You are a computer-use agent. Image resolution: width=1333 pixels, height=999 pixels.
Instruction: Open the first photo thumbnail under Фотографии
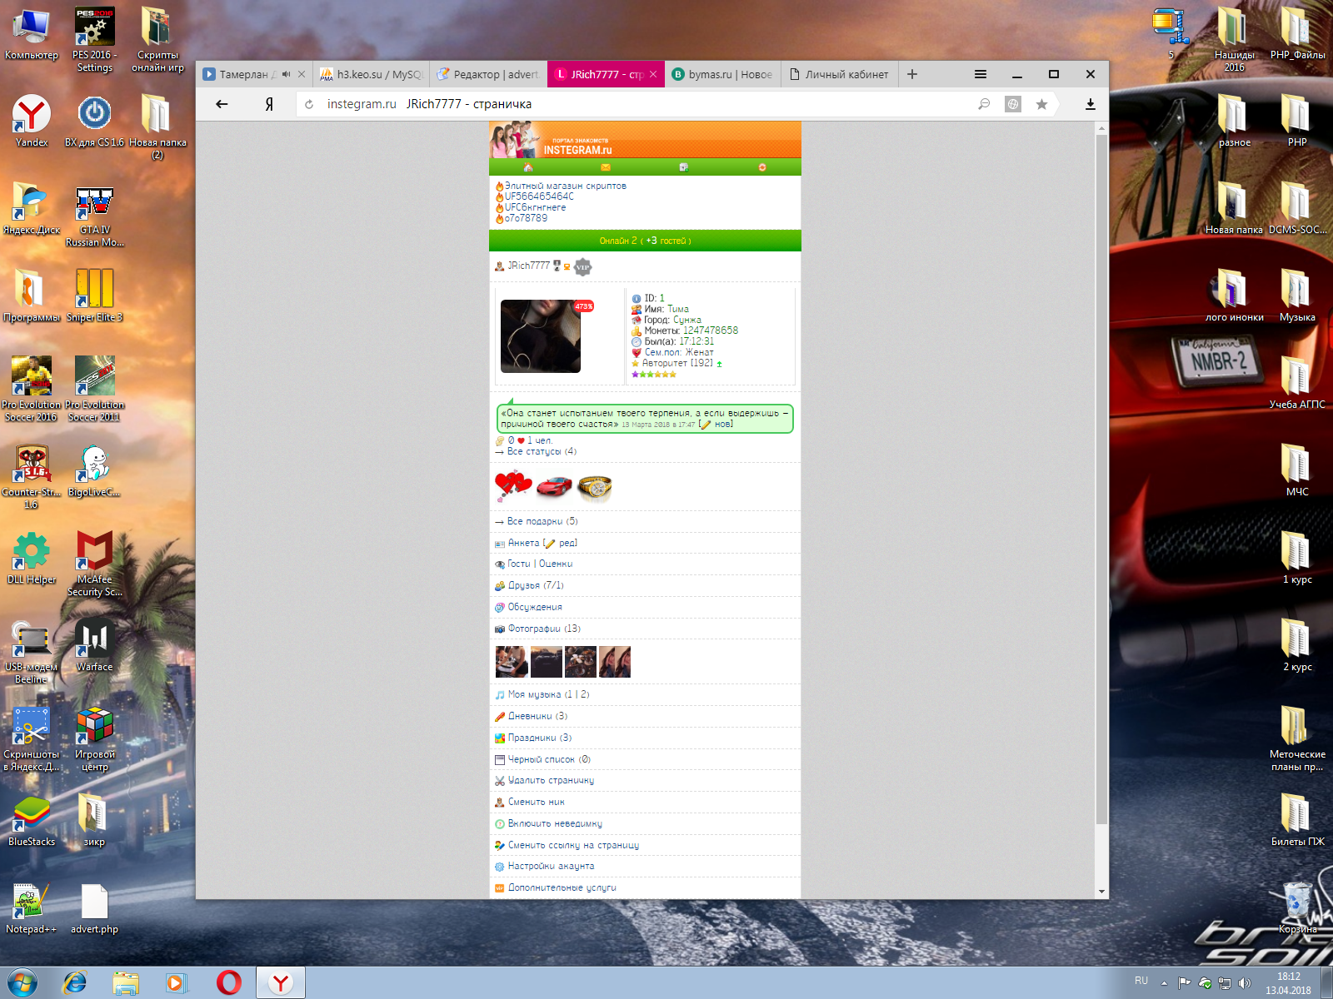[x=511, y=662]
